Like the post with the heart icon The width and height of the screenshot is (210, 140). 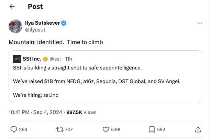(x=106, y=129)
